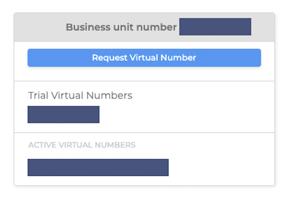Select the redacted trial virtual number entry

(x=63, y=115)
